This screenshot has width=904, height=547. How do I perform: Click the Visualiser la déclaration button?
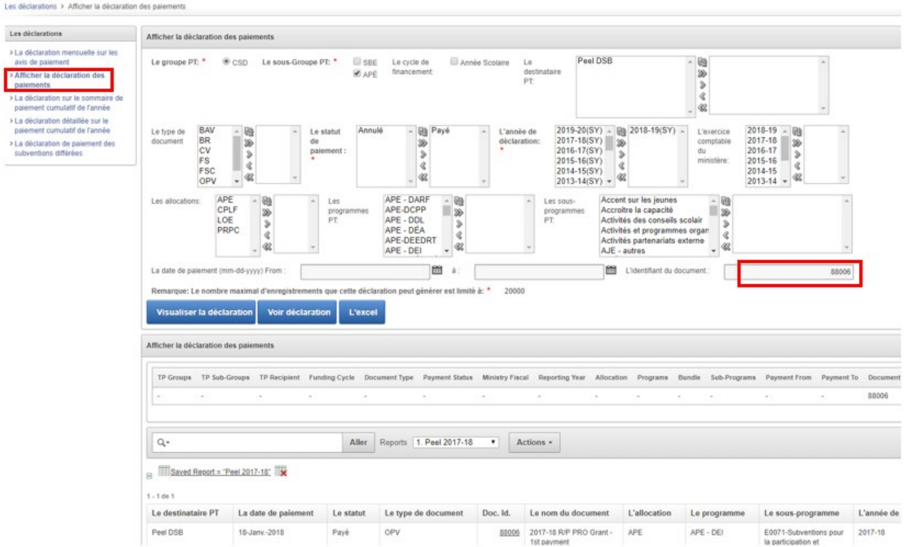coord(201,312)
